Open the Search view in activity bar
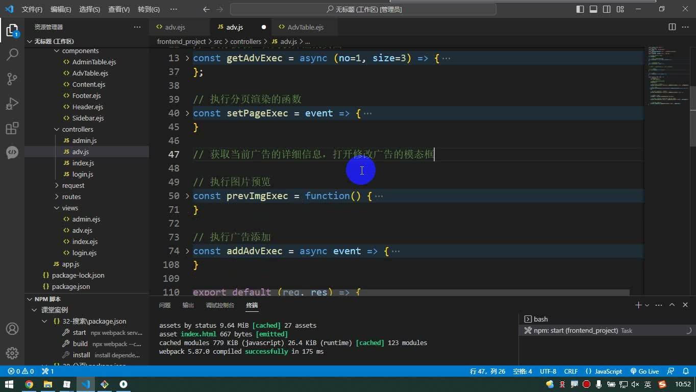The width and height of the screenshot is (696, 392). [x=12, y=54]
